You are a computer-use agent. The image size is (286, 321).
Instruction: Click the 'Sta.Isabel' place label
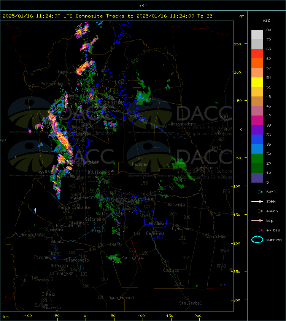(x=191, y=303)
